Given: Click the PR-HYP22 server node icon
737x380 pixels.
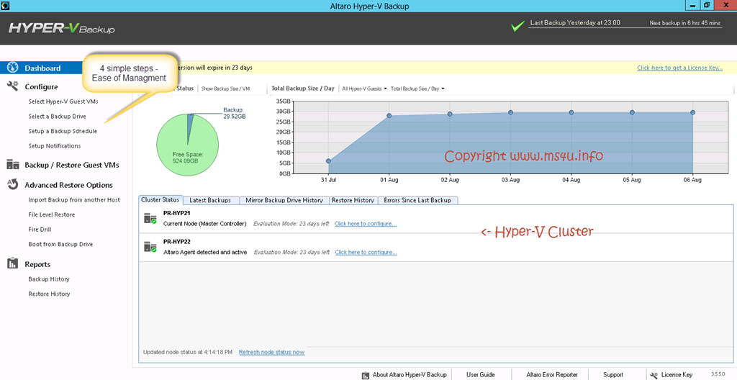Looking at the screenshot, I should [x=150, y=246].
